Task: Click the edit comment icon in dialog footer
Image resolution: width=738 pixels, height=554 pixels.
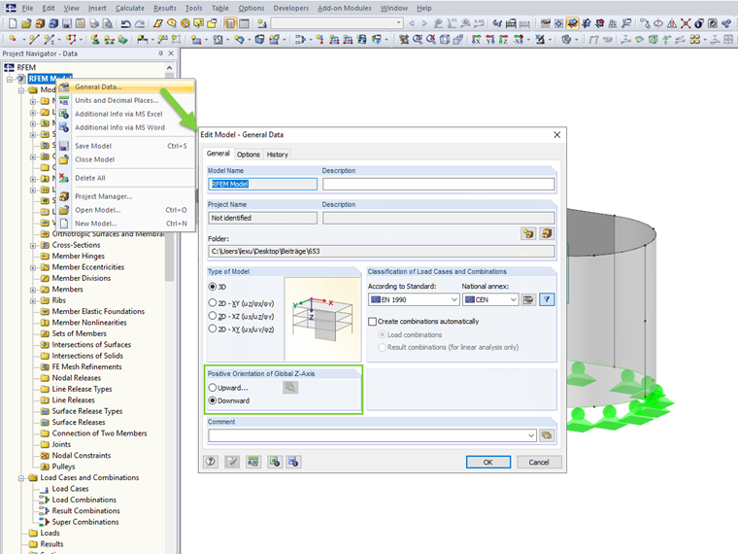Action: (232, 462)
